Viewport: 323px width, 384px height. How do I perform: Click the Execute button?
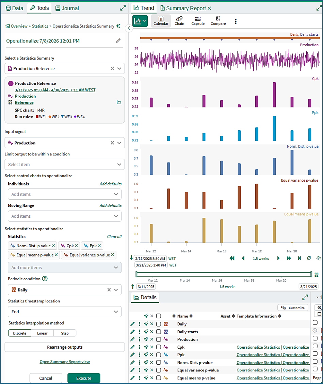[84, 378]
